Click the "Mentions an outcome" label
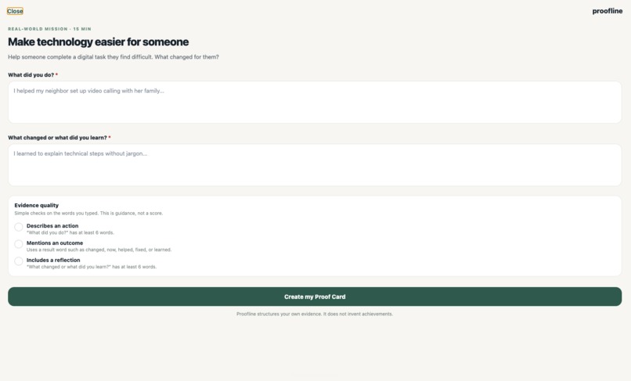 (55, 243)
